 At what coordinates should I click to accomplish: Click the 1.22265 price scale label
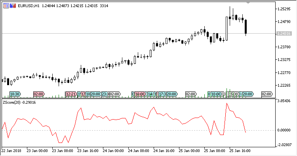point(284,86)
